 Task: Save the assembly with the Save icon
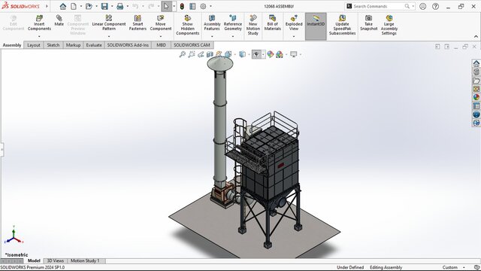[104, 6]
